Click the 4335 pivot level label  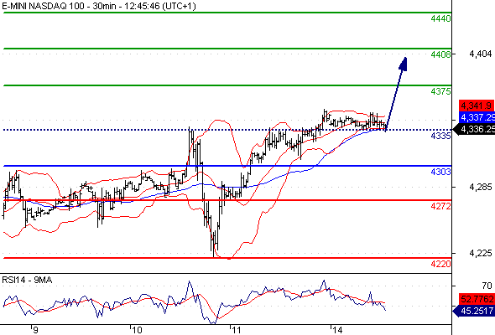pos(440,136)
